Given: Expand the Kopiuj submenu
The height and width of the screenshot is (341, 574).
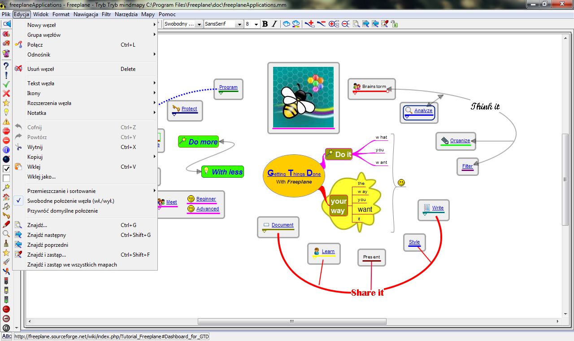Looking at the screenshot, I should click(85, 157).
